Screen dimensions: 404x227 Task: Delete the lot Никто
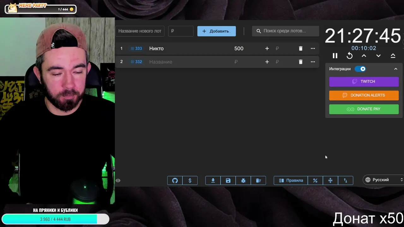pyautogui.click(x=300, y=49)
